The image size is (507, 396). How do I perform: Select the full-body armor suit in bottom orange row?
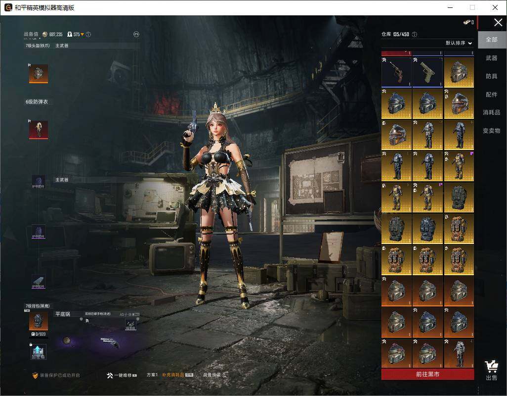point(459,353)
